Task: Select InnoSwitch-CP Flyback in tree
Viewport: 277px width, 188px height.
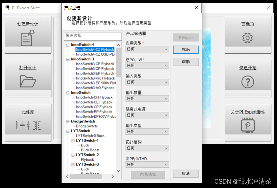Action: (94, 107)
